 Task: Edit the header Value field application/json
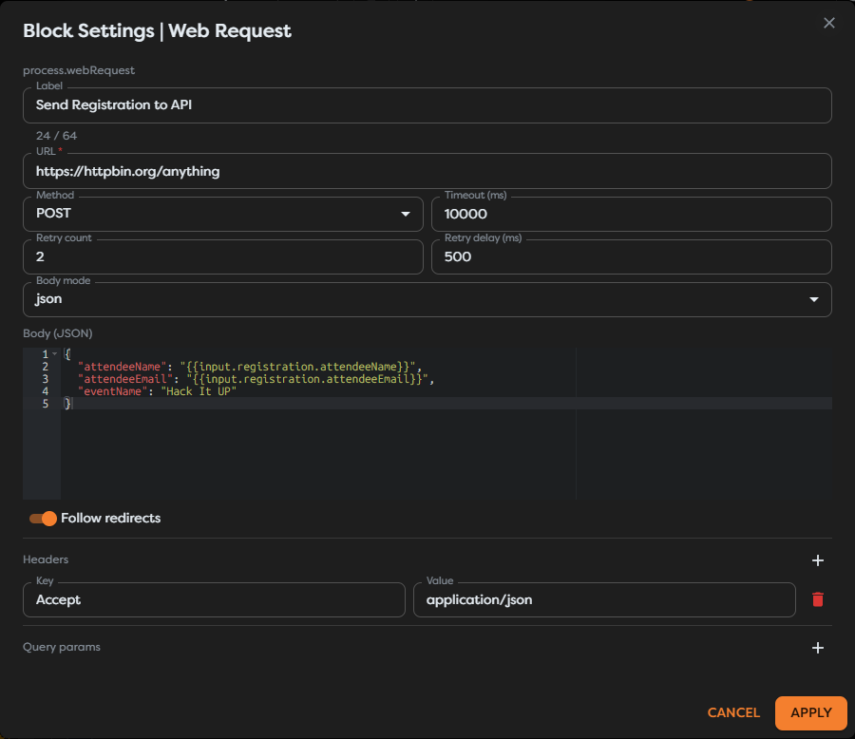604,600
